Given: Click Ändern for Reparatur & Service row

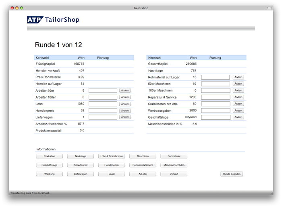Looking at the screenshot, I should 238,97.
